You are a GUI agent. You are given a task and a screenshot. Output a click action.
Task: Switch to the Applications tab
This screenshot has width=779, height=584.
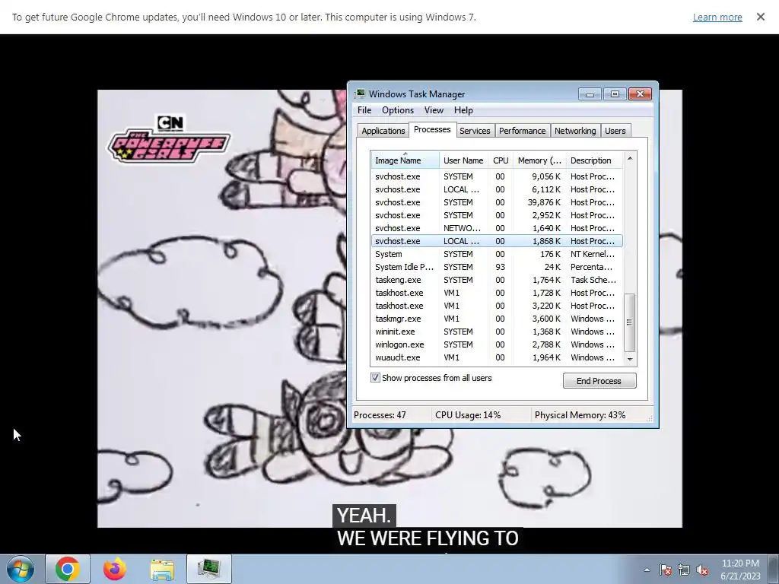coord(383,131)
